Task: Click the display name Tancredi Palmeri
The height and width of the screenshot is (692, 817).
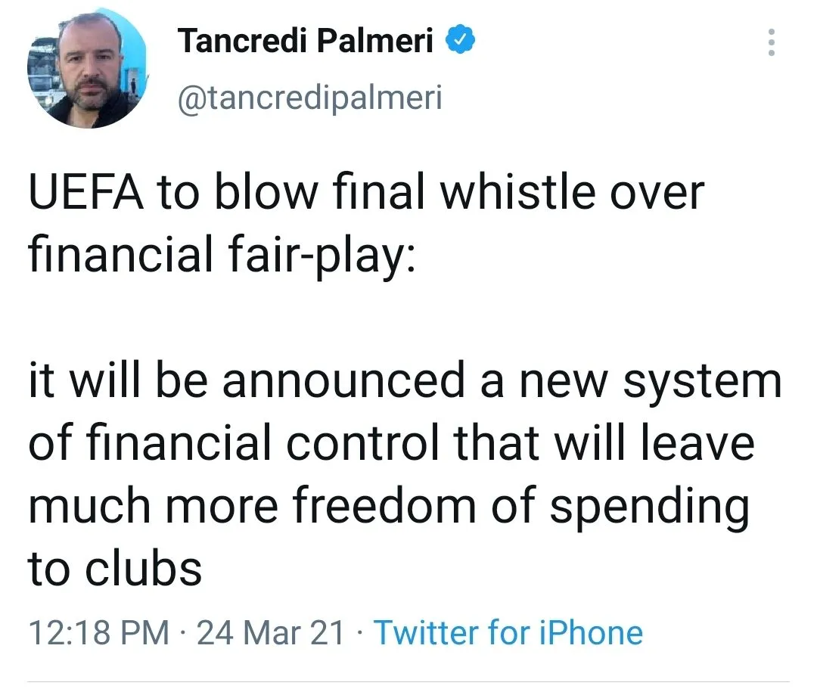Action: coord(306,41)
